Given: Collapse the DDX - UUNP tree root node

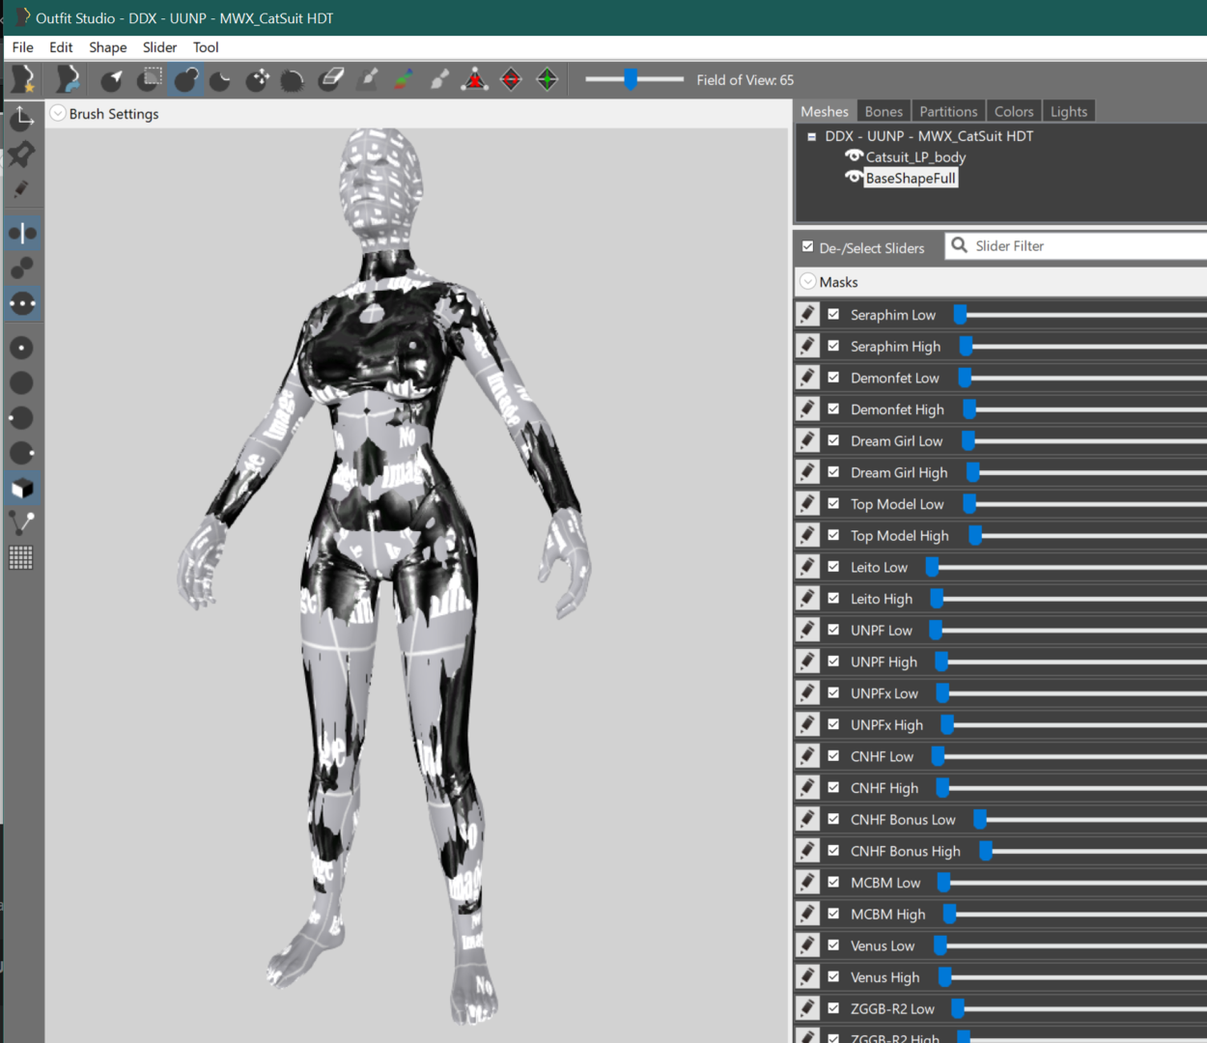Looking at the screenshot, I should tap(811, 136).
